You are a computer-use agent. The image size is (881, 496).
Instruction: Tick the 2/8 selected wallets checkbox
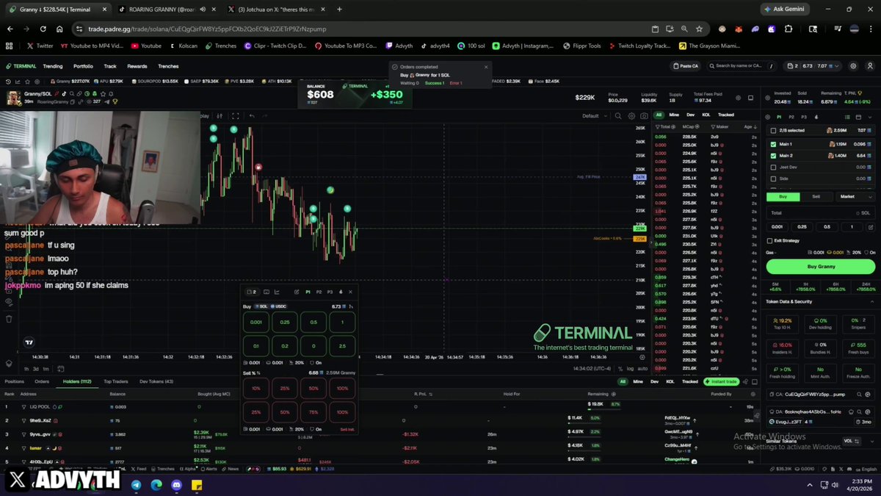tap(773, 131)
